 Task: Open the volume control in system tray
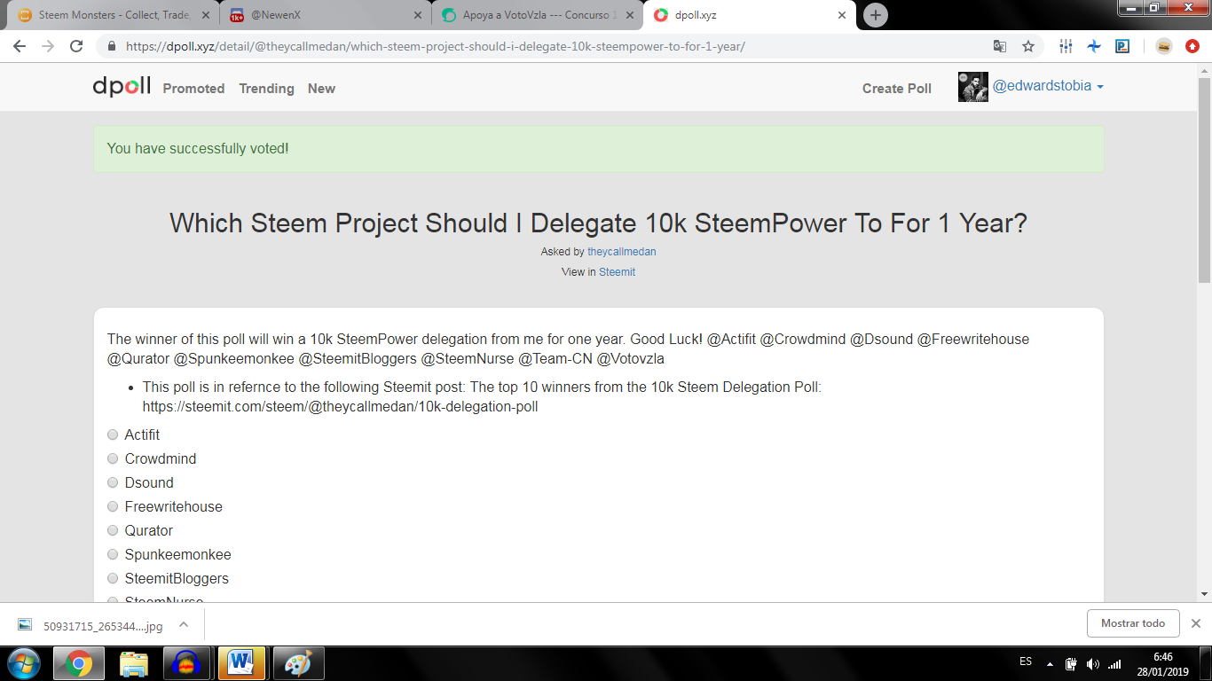click(x=1093, y=664)
